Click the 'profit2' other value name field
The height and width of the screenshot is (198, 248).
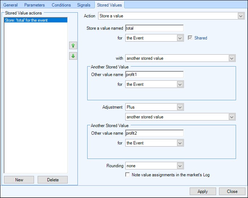[x=154, y=133]
